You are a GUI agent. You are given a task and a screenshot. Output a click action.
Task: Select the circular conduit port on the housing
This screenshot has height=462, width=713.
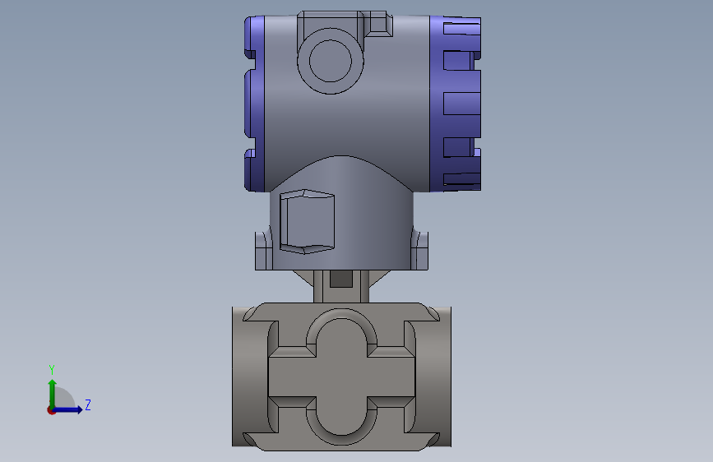[331, 61]
